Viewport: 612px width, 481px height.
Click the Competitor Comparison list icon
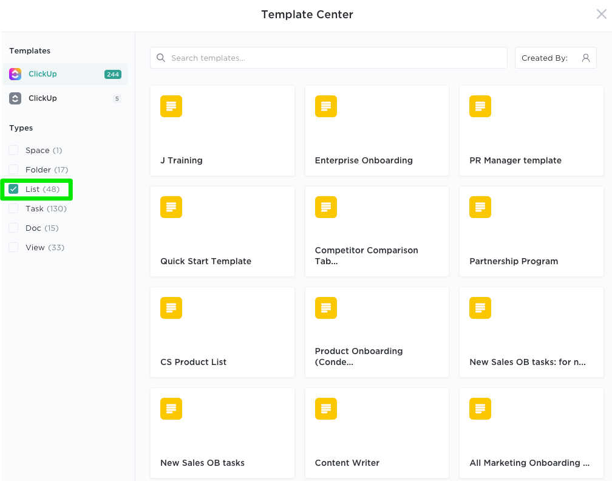326,207
